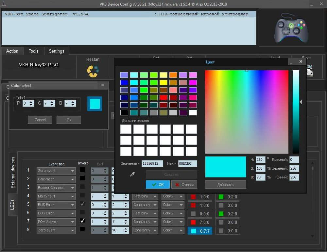Screen dimensions: 327x252
Task: Click the Зеленый green value field
Action: 294,168
